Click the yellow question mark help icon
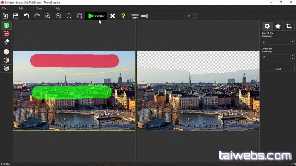 (123, 16)
